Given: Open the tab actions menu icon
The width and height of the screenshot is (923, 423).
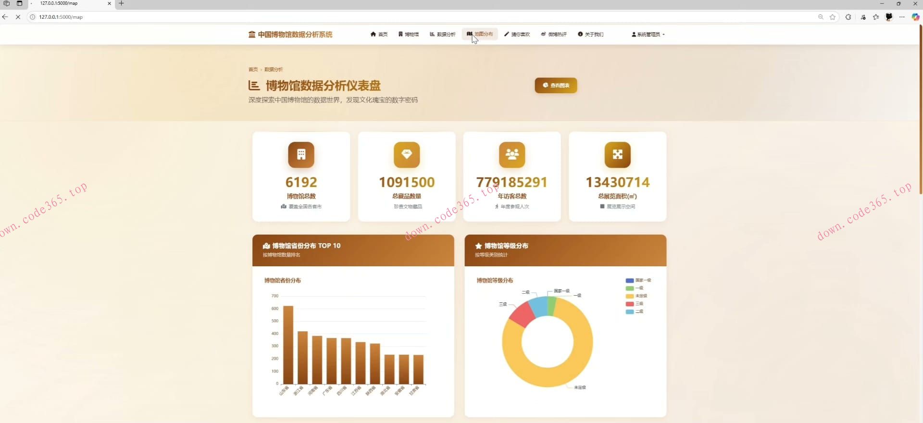Looking at the screenshot, I should (19, 3).
